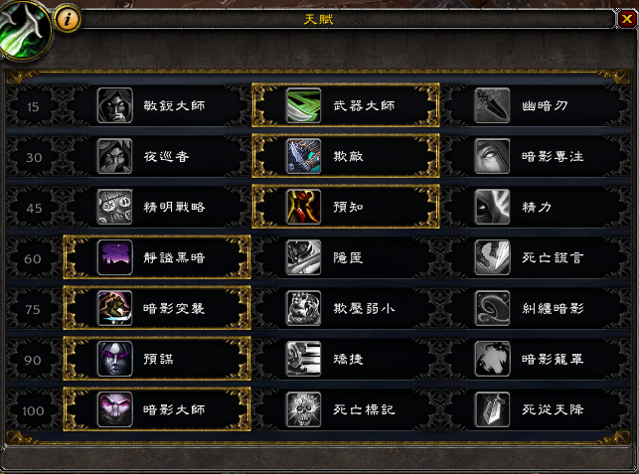This screenshot has height=474, width=639.
Task: Pick the 隱匿 talent icon
Action: point(304,257)
